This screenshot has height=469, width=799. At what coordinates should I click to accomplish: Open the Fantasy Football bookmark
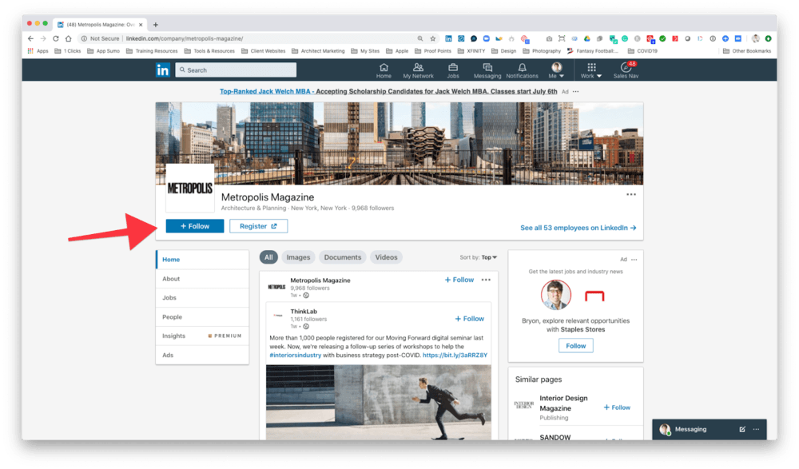coord(593,51)
